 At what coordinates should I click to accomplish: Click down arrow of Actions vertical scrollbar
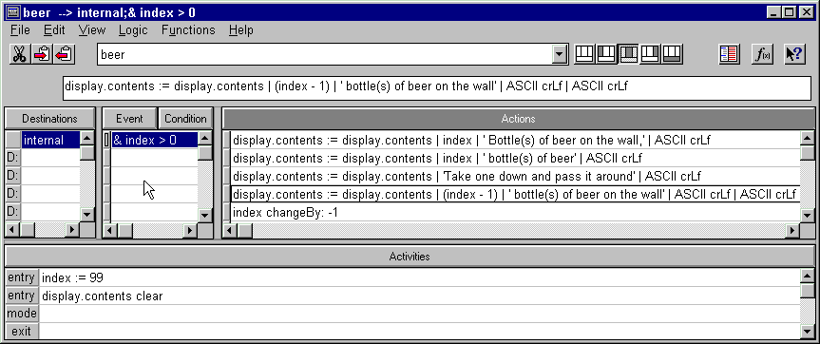(x=808, y=215)
